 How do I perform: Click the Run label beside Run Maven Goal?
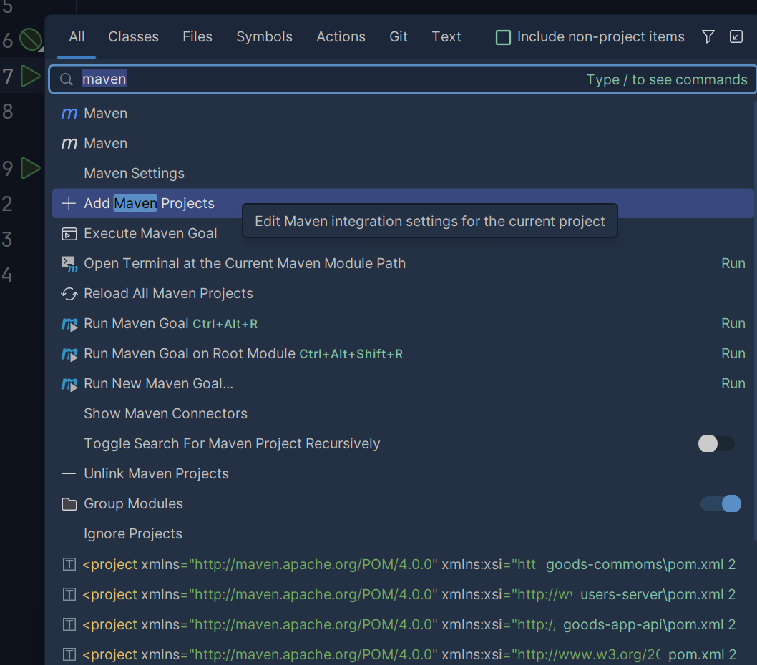pos(733,323)
